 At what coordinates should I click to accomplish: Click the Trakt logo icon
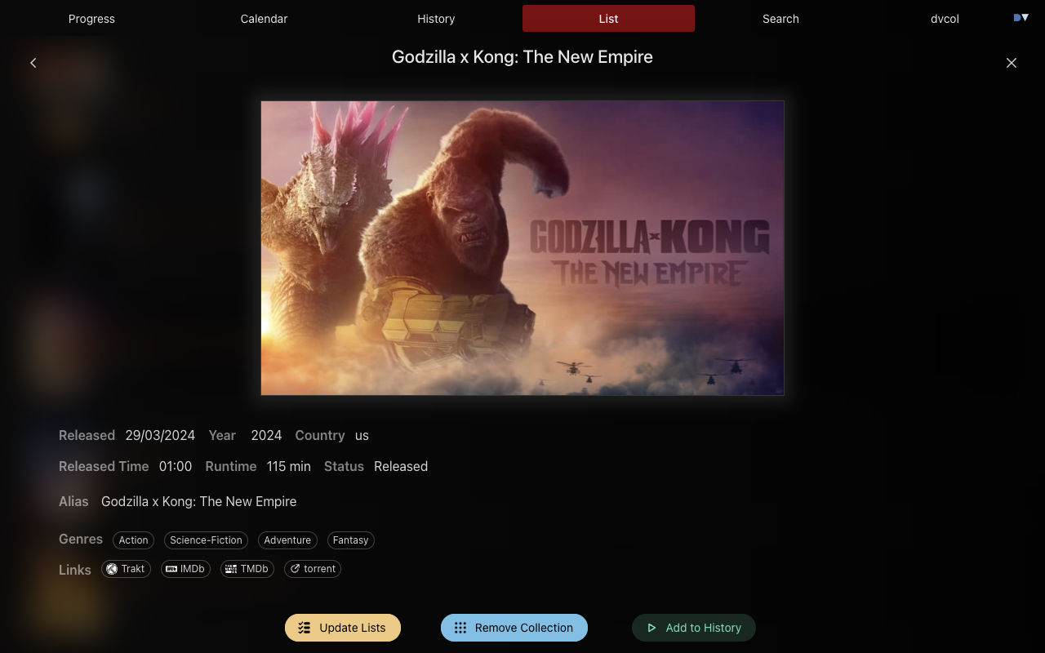pos(112,569)
